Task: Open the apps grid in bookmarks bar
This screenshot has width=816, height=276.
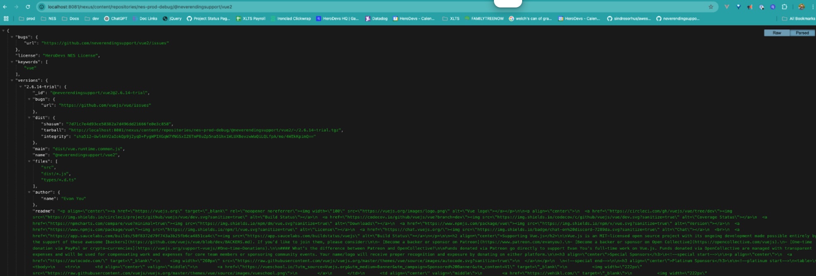Action: click(x=6, y=19)
